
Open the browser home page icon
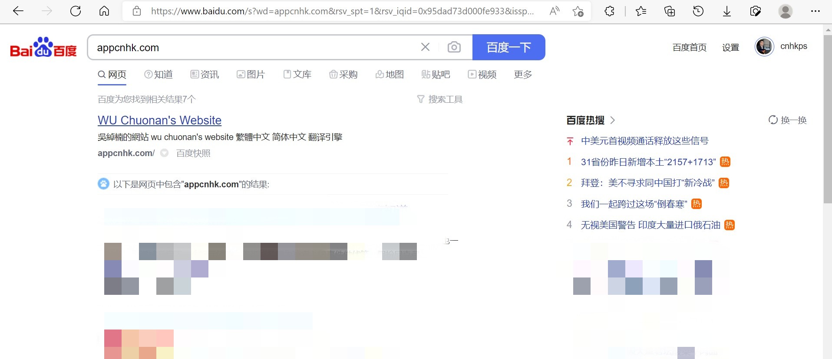point(104,11)
